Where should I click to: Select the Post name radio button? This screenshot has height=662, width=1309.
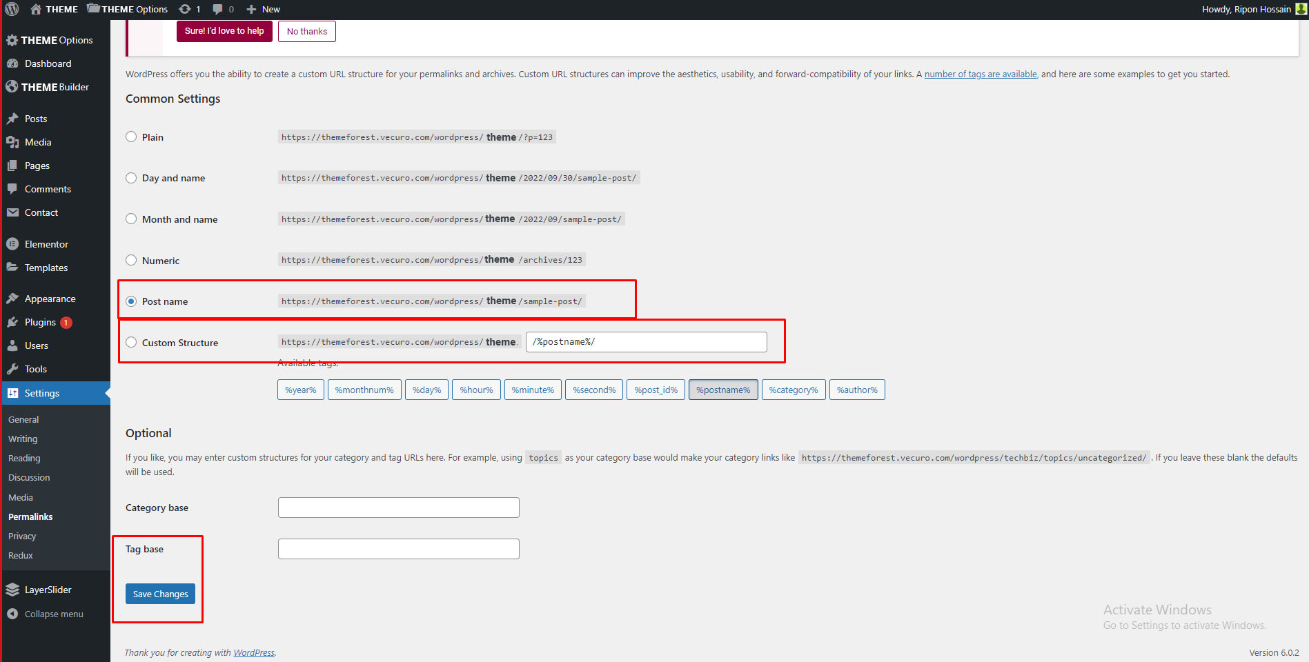(x=131, y=301)
